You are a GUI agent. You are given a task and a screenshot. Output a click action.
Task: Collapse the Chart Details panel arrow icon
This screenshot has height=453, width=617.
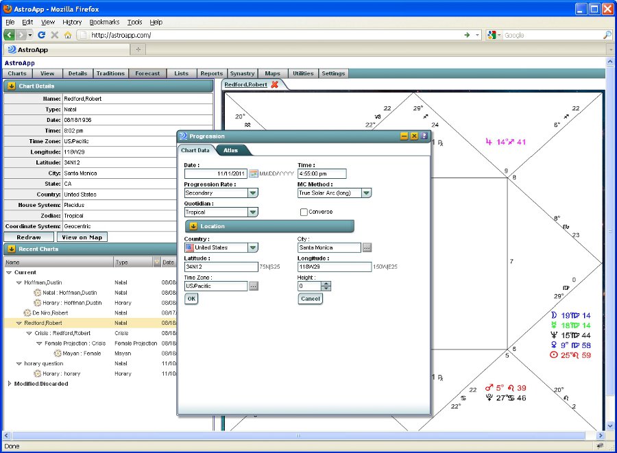(x=12, y=86)
